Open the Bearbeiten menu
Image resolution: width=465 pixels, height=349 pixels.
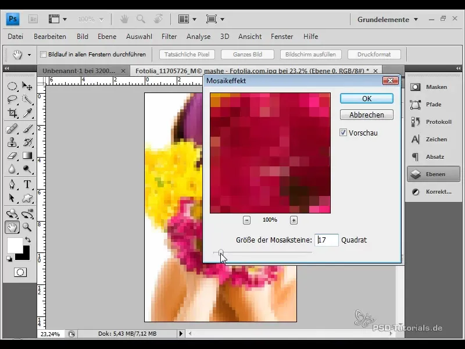click(x=50, y=37)
